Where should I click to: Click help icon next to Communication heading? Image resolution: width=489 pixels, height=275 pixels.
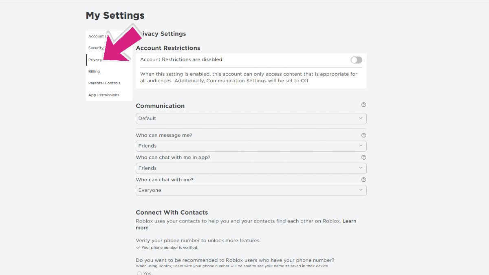pos(363,105)
